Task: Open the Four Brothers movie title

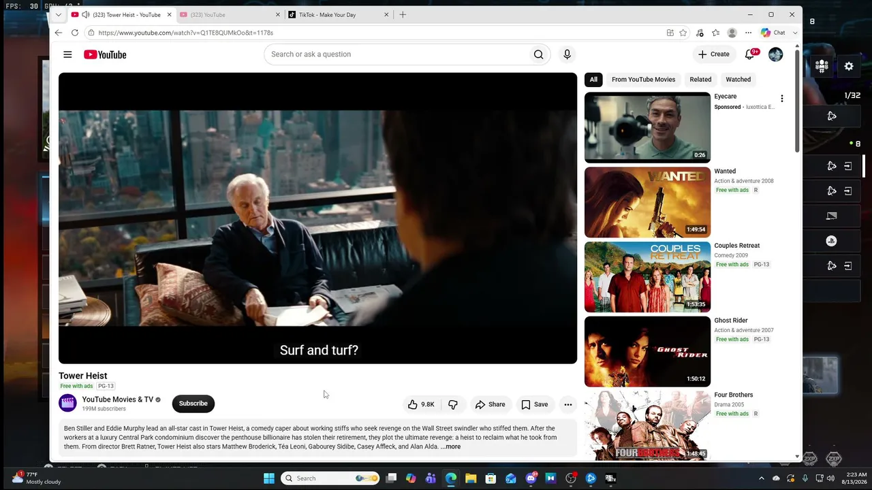Action: [734, 395]
